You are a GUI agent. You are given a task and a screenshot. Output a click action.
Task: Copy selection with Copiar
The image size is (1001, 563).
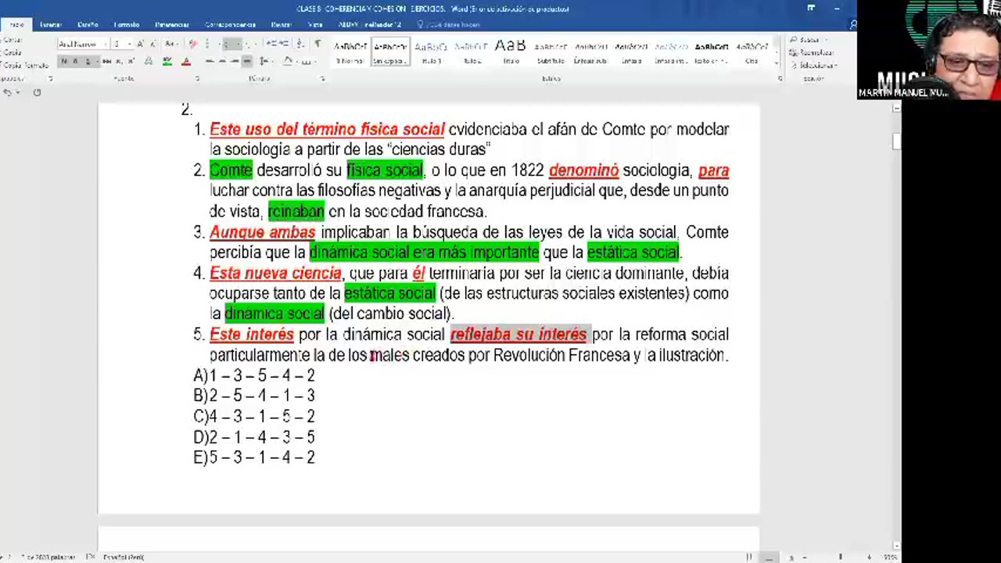13,52
